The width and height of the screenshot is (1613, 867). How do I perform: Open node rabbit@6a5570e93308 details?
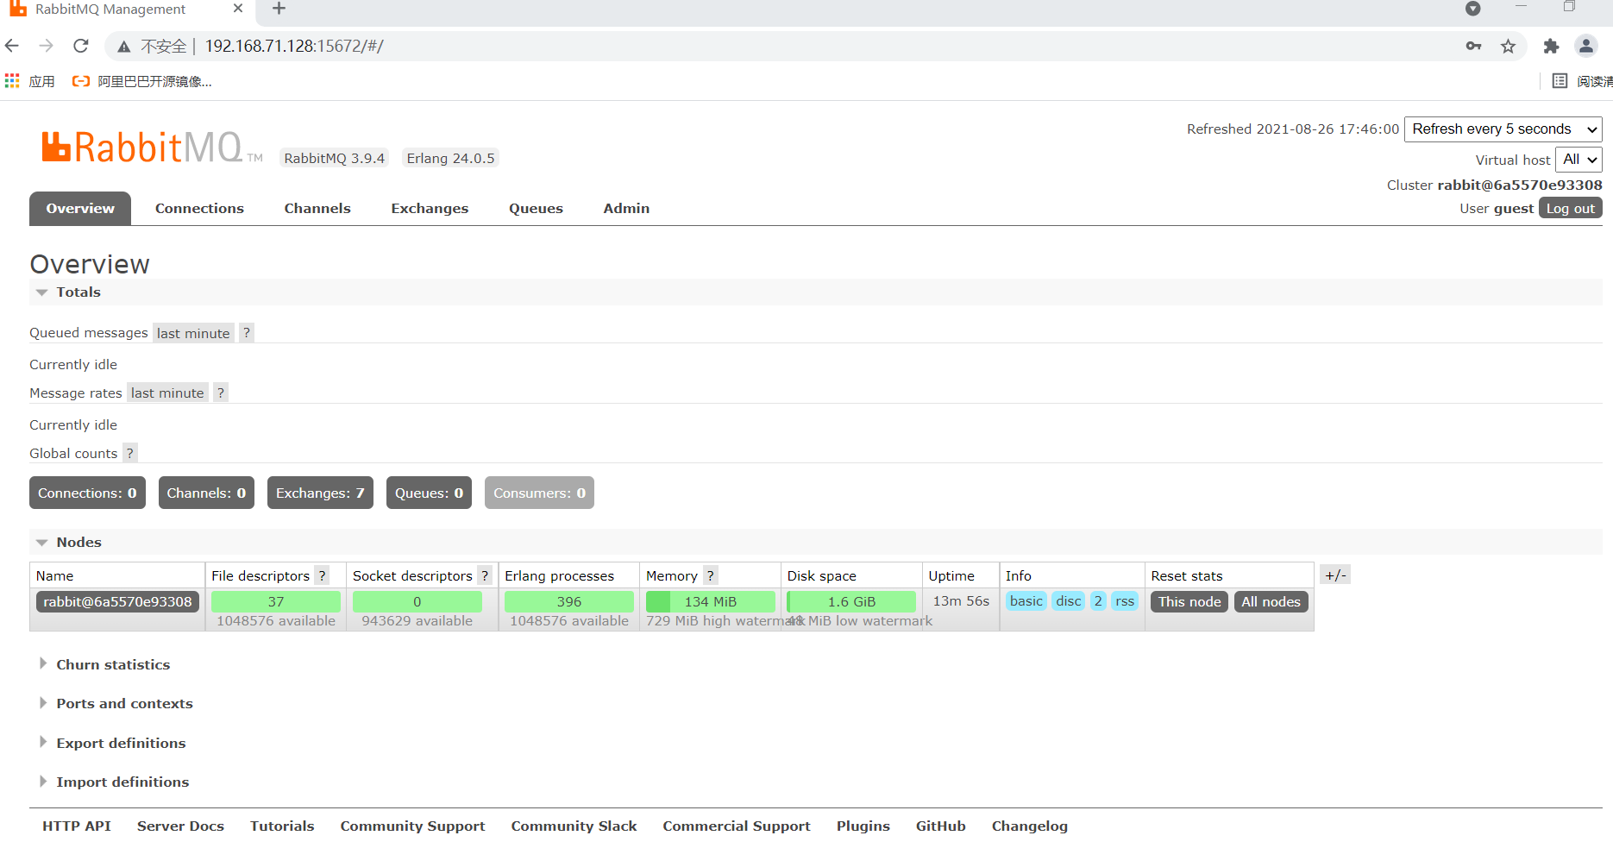(117, 602)
